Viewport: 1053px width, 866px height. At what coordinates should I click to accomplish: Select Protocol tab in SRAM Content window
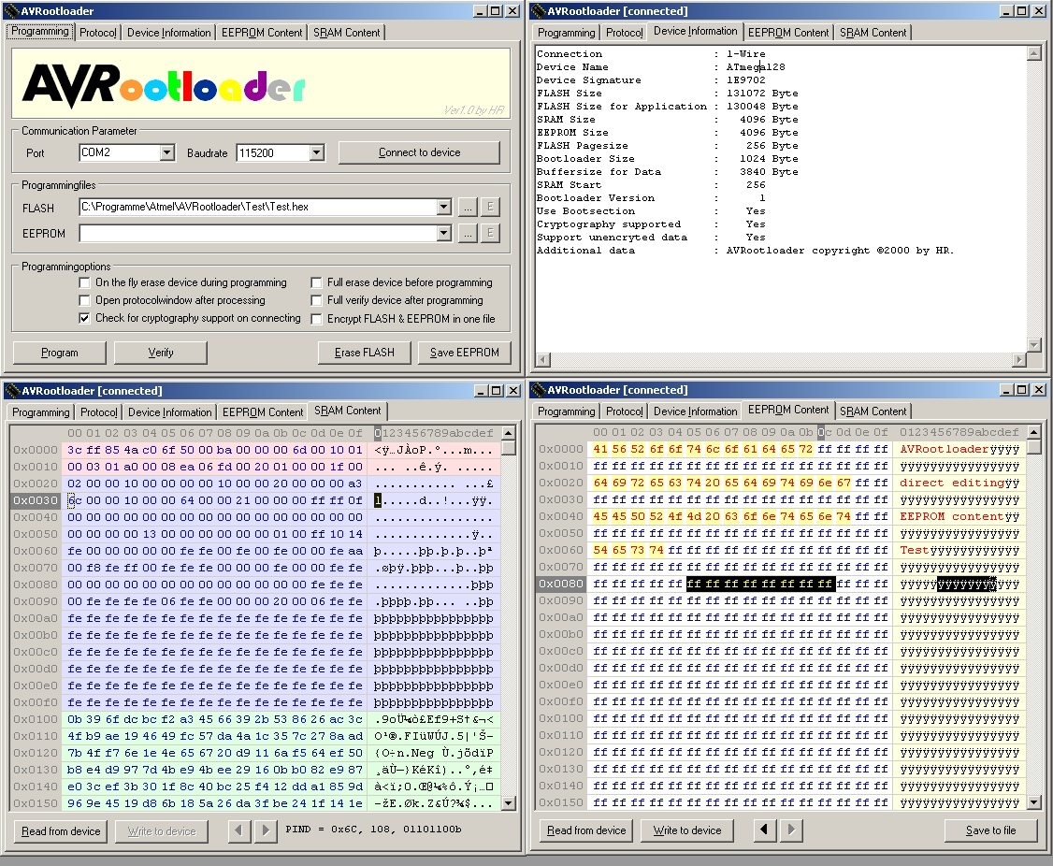click(99, 411)
